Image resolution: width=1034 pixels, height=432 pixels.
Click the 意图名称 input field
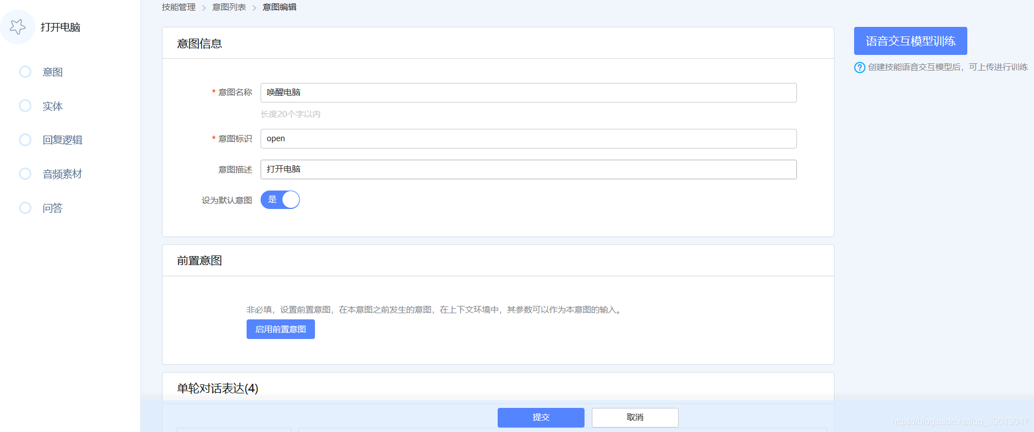pos(528,93)
